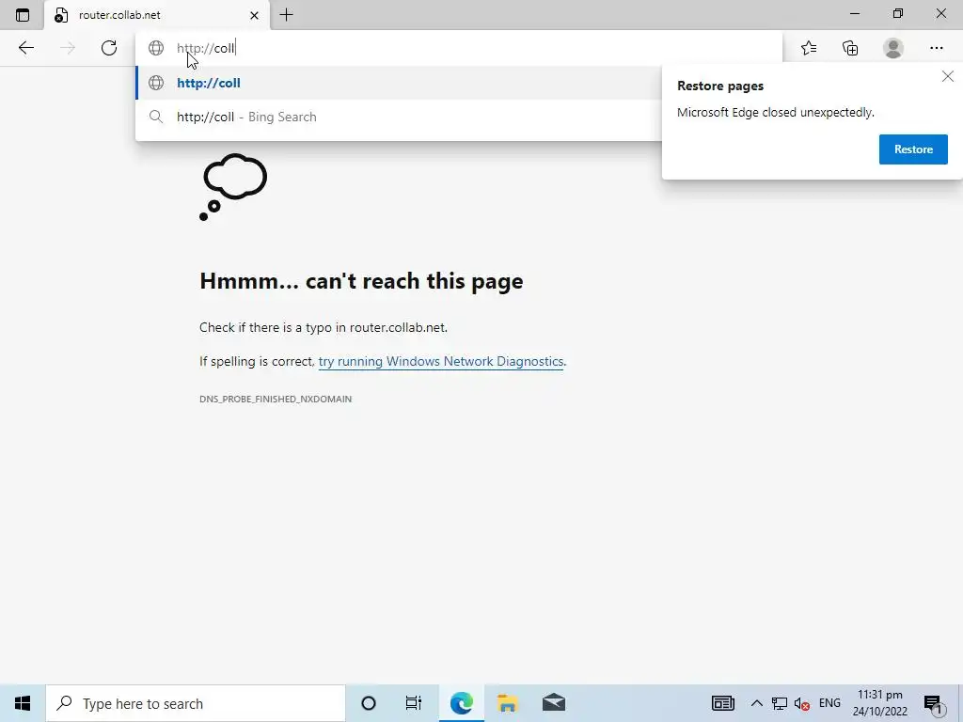The width and height of the screenshot is (963, 722).
Task: Open the Favorites star icon
Action: [809, 48]
